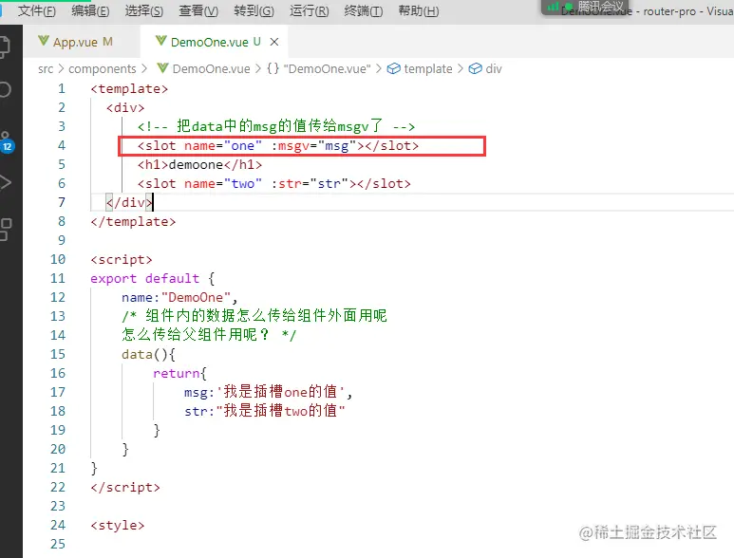Click the <style> tag on line 24

[x=118, y=526]
